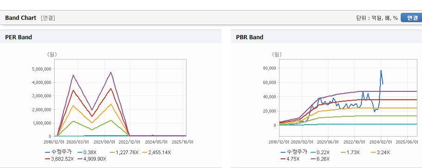The height and width of the screenshot is (168, 422).
Task: Toggle 4.75X legend series
Action: click(290, 159)
